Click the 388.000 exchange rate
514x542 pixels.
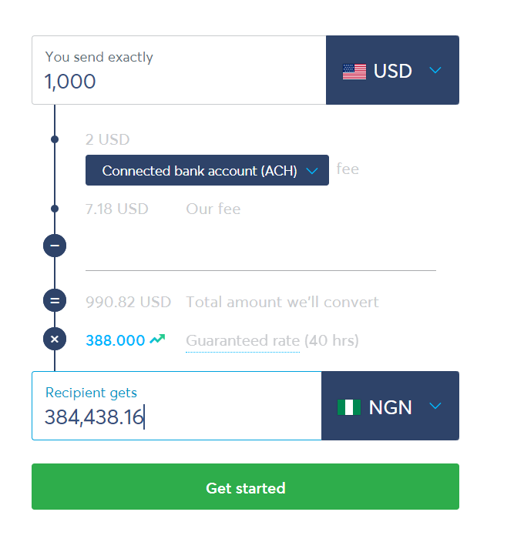coord(116,340)
